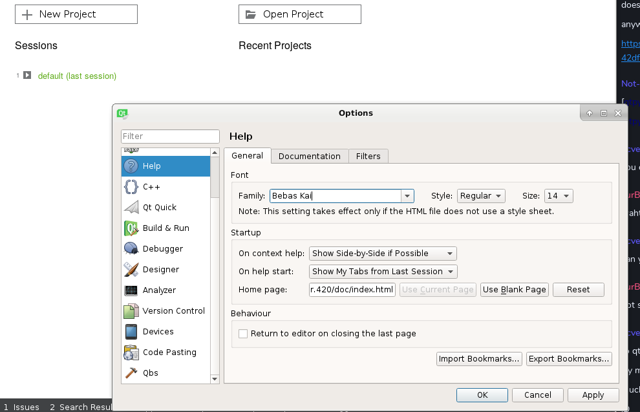The height and width of the screenshot is (412, 640).
Task: Click the play icon beside default session
Action: (27, 75)
